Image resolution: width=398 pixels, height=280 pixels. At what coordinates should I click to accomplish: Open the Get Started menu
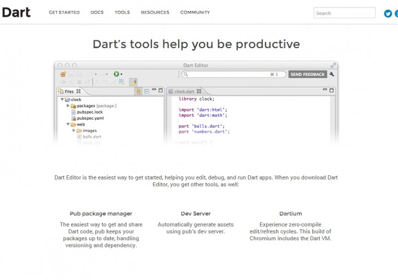coord(64,13)
